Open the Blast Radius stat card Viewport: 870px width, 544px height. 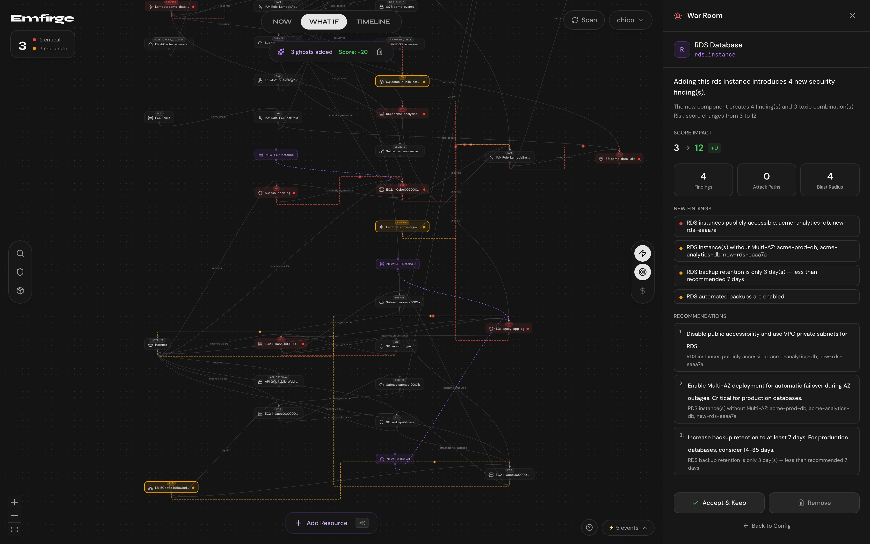830,180
